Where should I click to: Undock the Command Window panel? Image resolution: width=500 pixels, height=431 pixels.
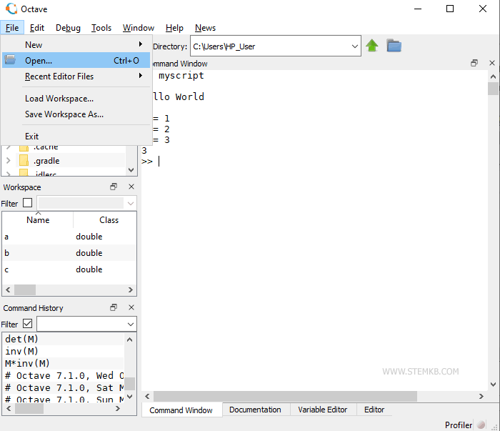click(x=474, y=64)
